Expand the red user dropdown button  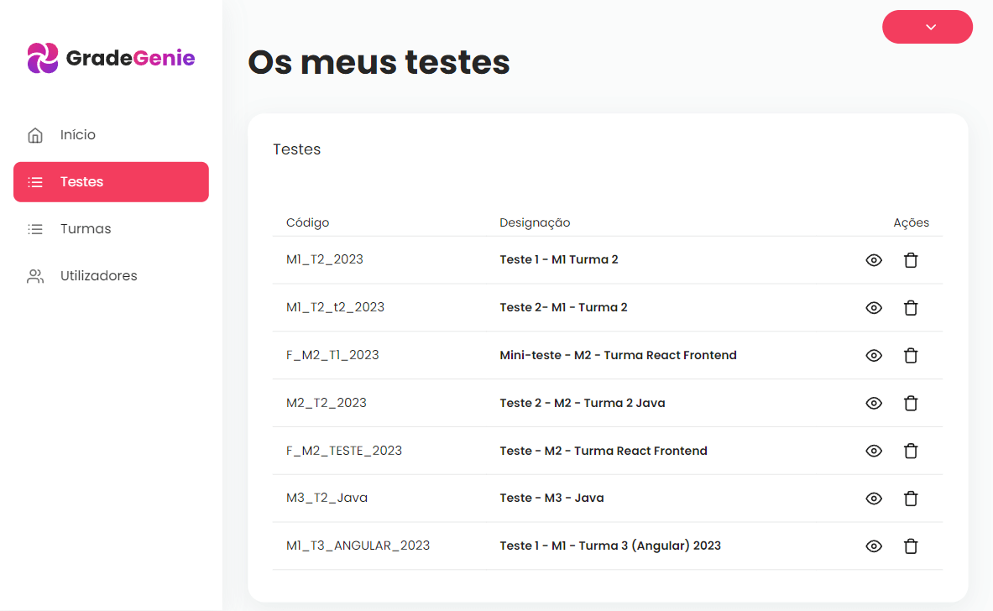click(x=928, y=27)
